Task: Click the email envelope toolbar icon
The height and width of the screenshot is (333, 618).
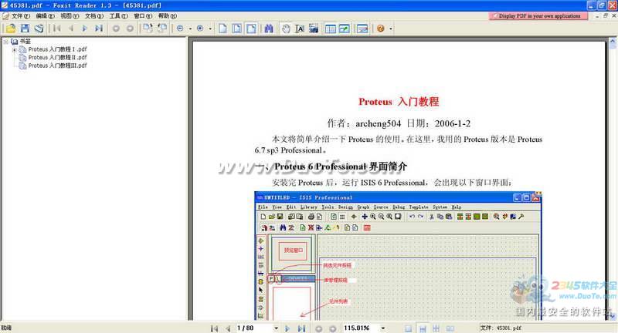Action: click(x=362, y=29)
